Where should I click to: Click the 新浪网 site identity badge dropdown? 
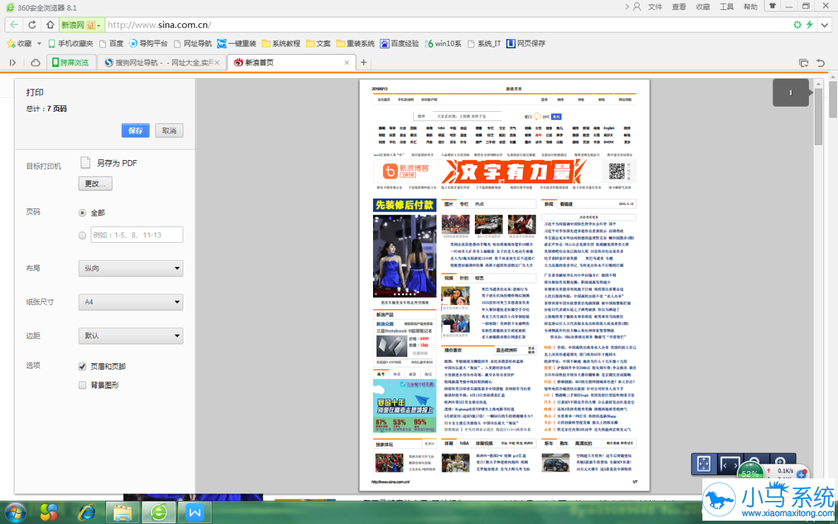coord(81,25)
